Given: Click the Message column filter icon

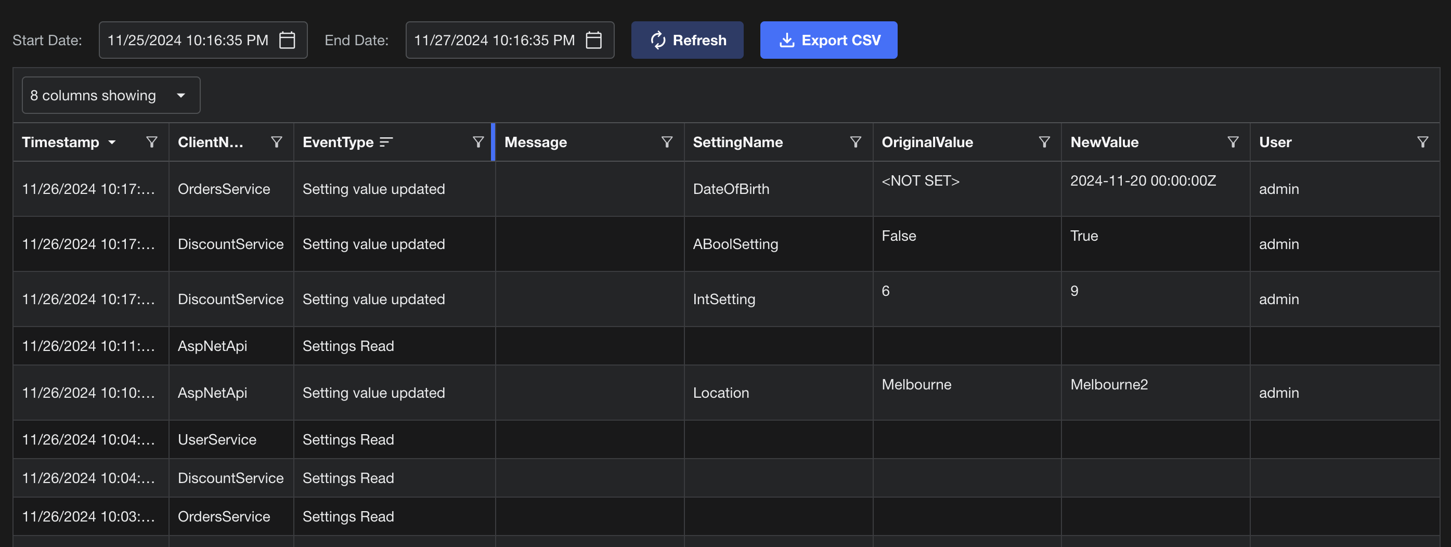Looking at the screenshot, I should coord(667,142).
